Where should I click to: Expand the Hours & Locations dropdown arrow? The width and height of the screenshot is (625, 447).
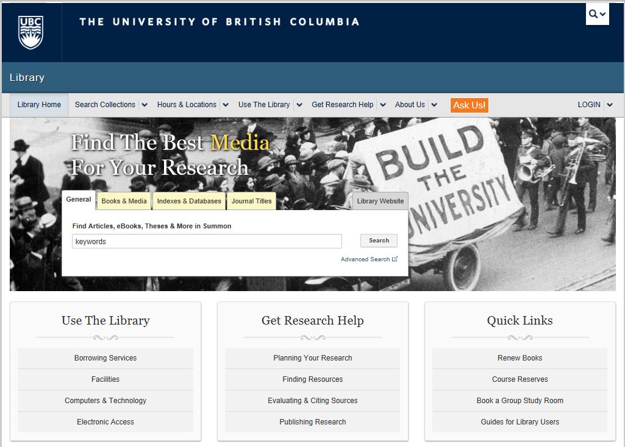click(226, 105)
